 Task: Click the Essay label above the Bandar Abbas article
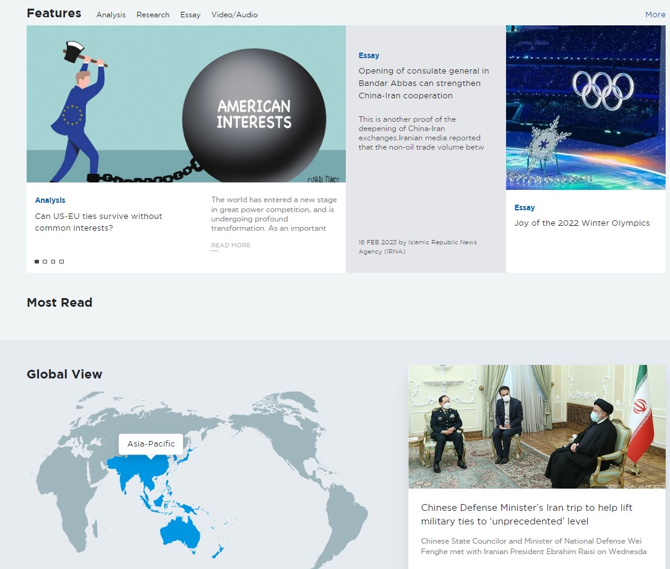point(369,56)
